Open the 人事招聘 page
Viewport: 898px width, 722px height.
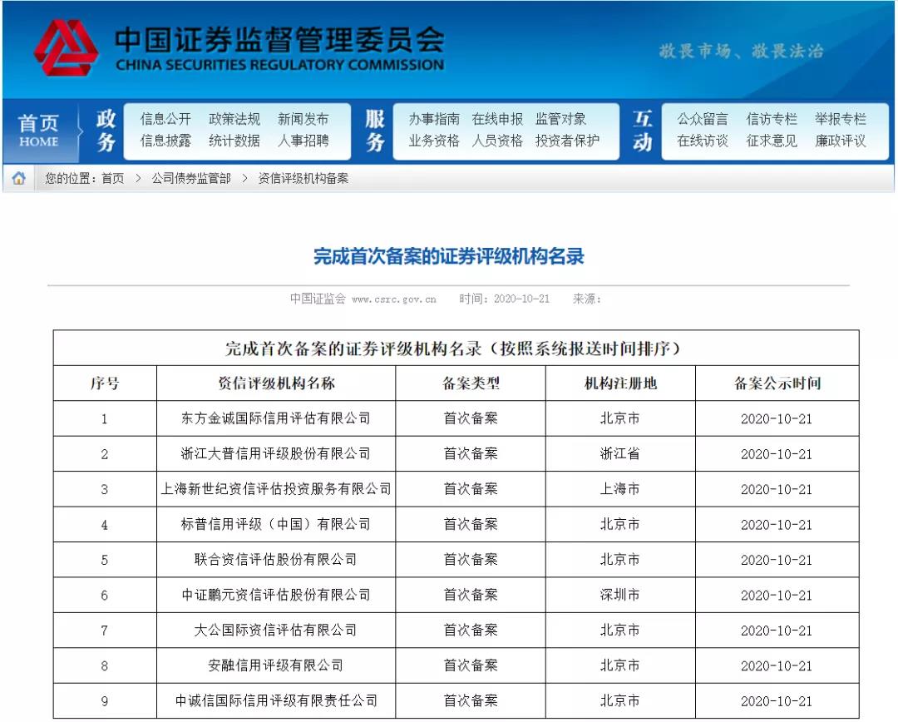click(305, 142)
